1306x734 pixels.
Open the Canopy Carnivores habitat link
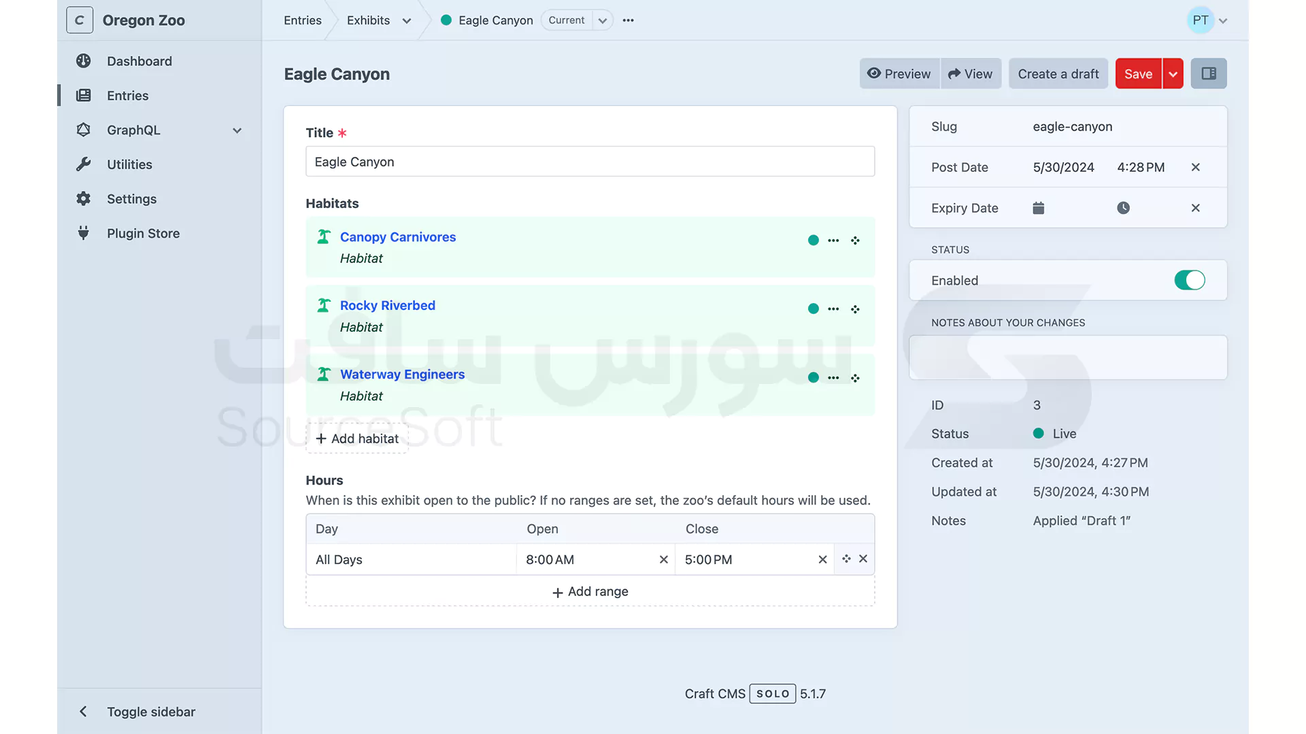pos(397,237)
